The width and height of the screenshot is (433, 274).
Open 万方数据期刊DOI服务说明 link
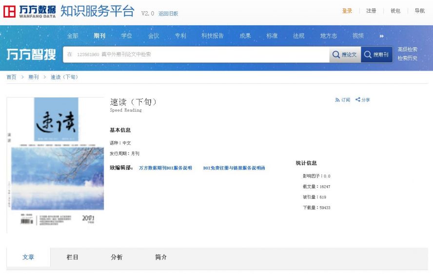165,168
